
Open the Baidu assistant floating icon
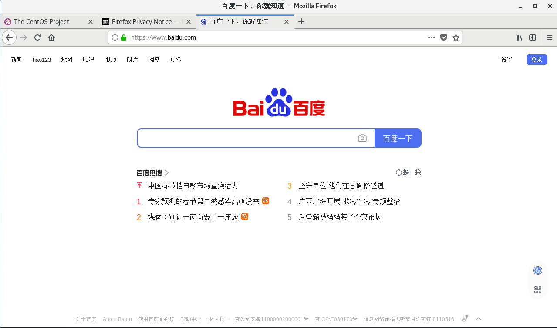click(538, 271)
